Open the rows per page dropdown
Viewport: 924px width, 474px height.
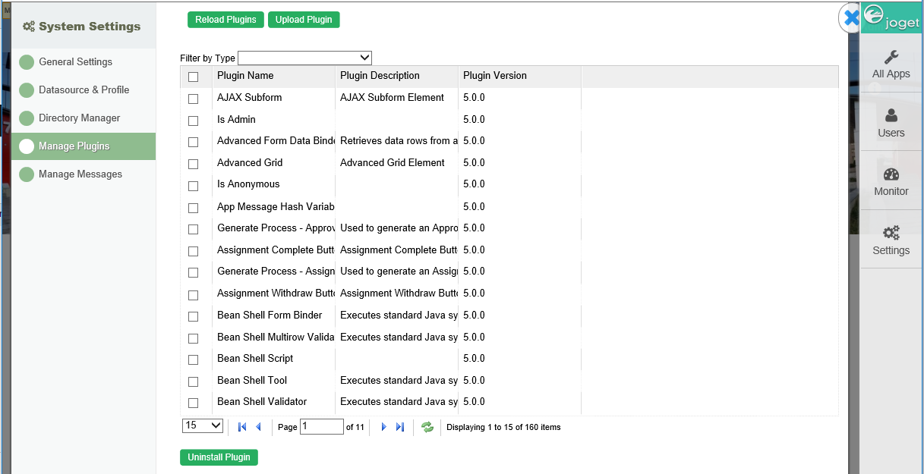point(203,425)
